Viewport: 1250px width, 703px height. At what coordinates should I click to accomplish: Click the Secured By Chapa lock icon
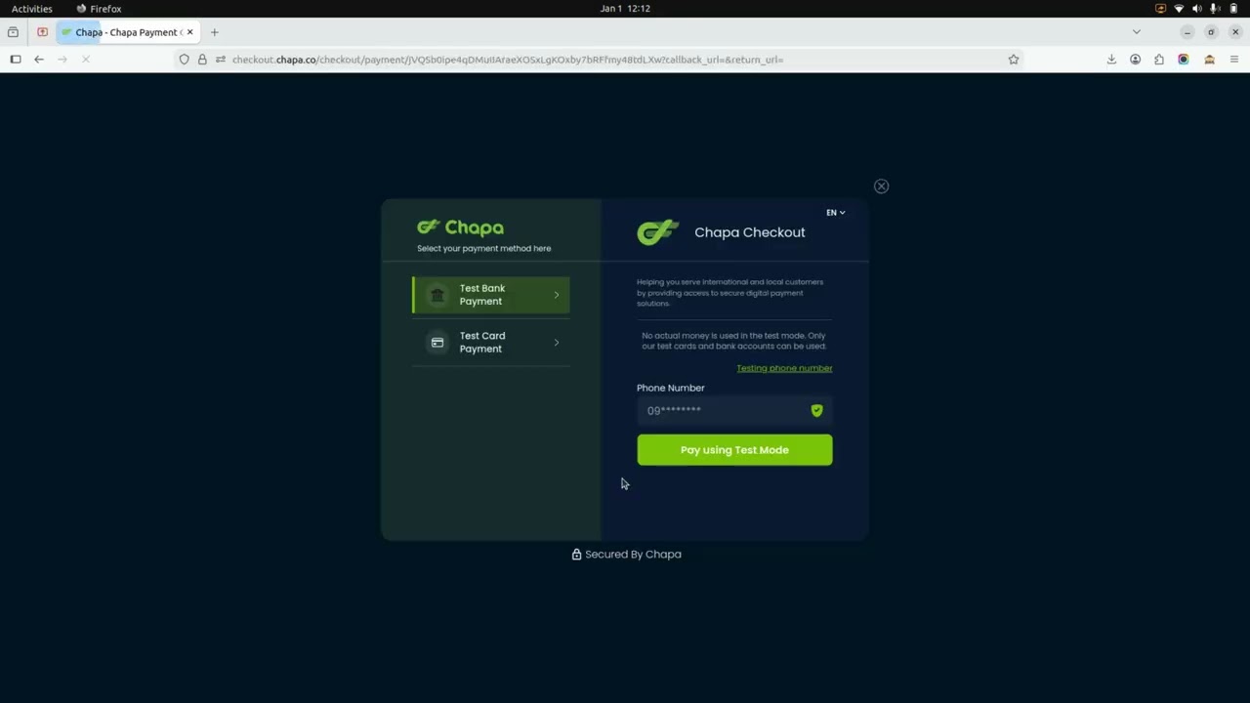click(x=576, y=555)
